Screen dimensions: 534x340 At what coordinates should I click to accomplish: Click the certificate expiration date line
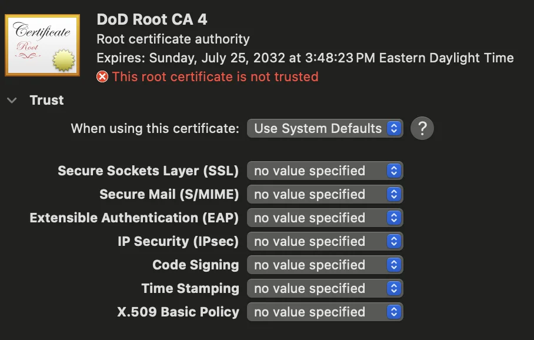[x=305, y=58]
